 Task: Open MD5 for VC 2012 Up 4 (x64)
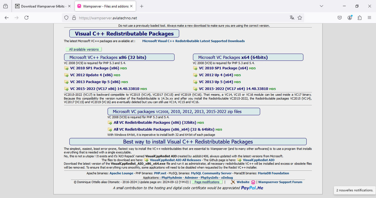click(237, 75)
